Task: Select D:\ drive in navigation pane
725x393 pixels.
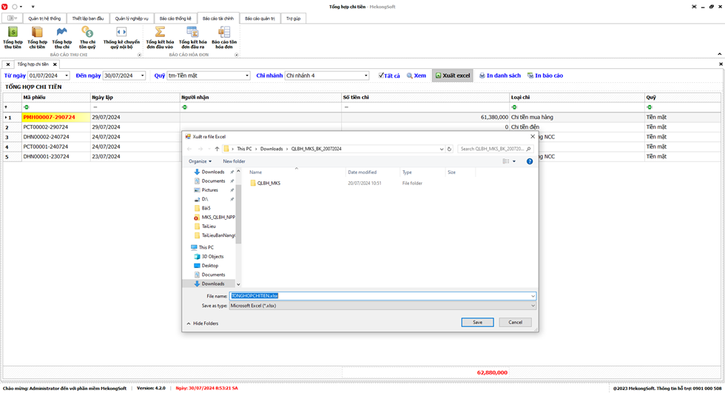Action: (204, 199)
